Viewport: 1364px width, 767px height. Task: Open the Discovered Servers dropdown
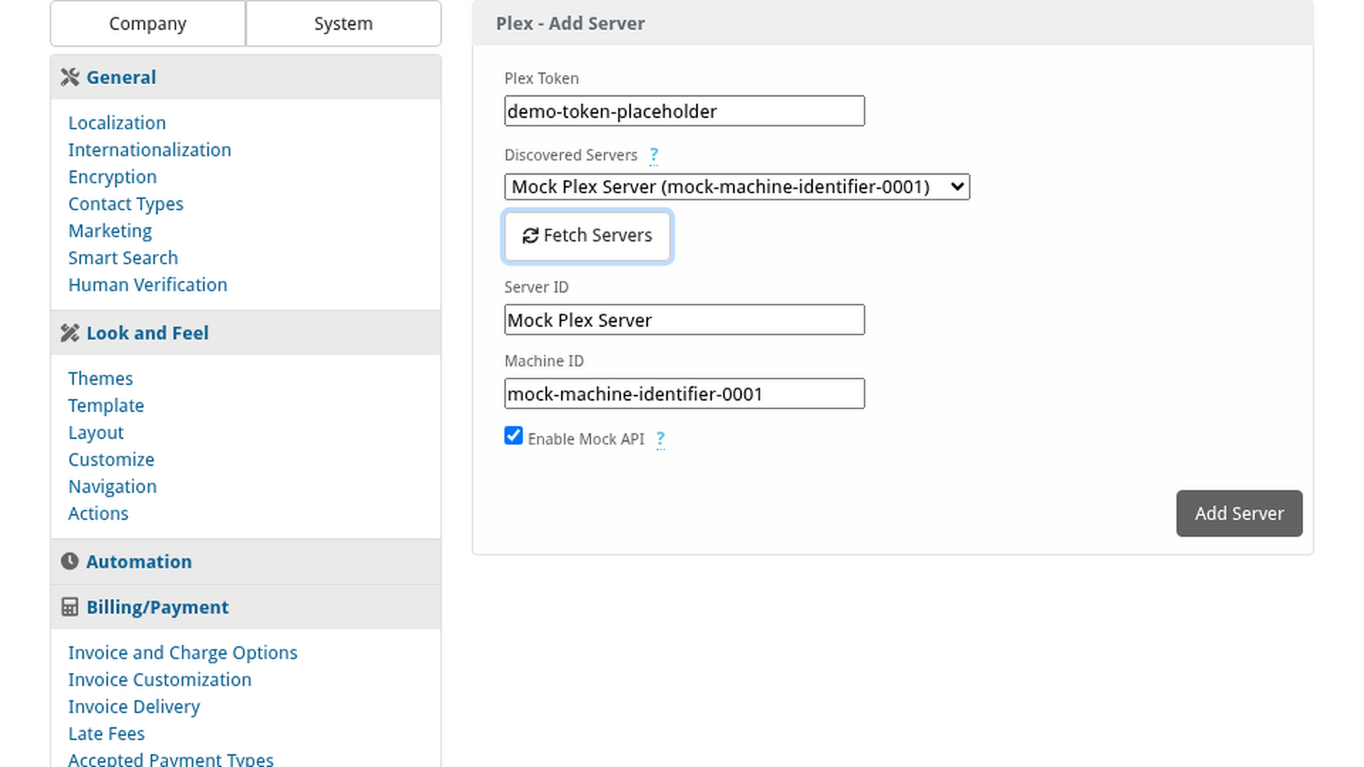[737, 187]
